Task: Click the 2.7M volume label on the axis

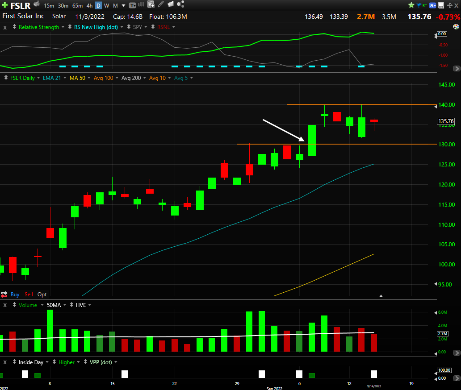Action: tap(443, 334)
